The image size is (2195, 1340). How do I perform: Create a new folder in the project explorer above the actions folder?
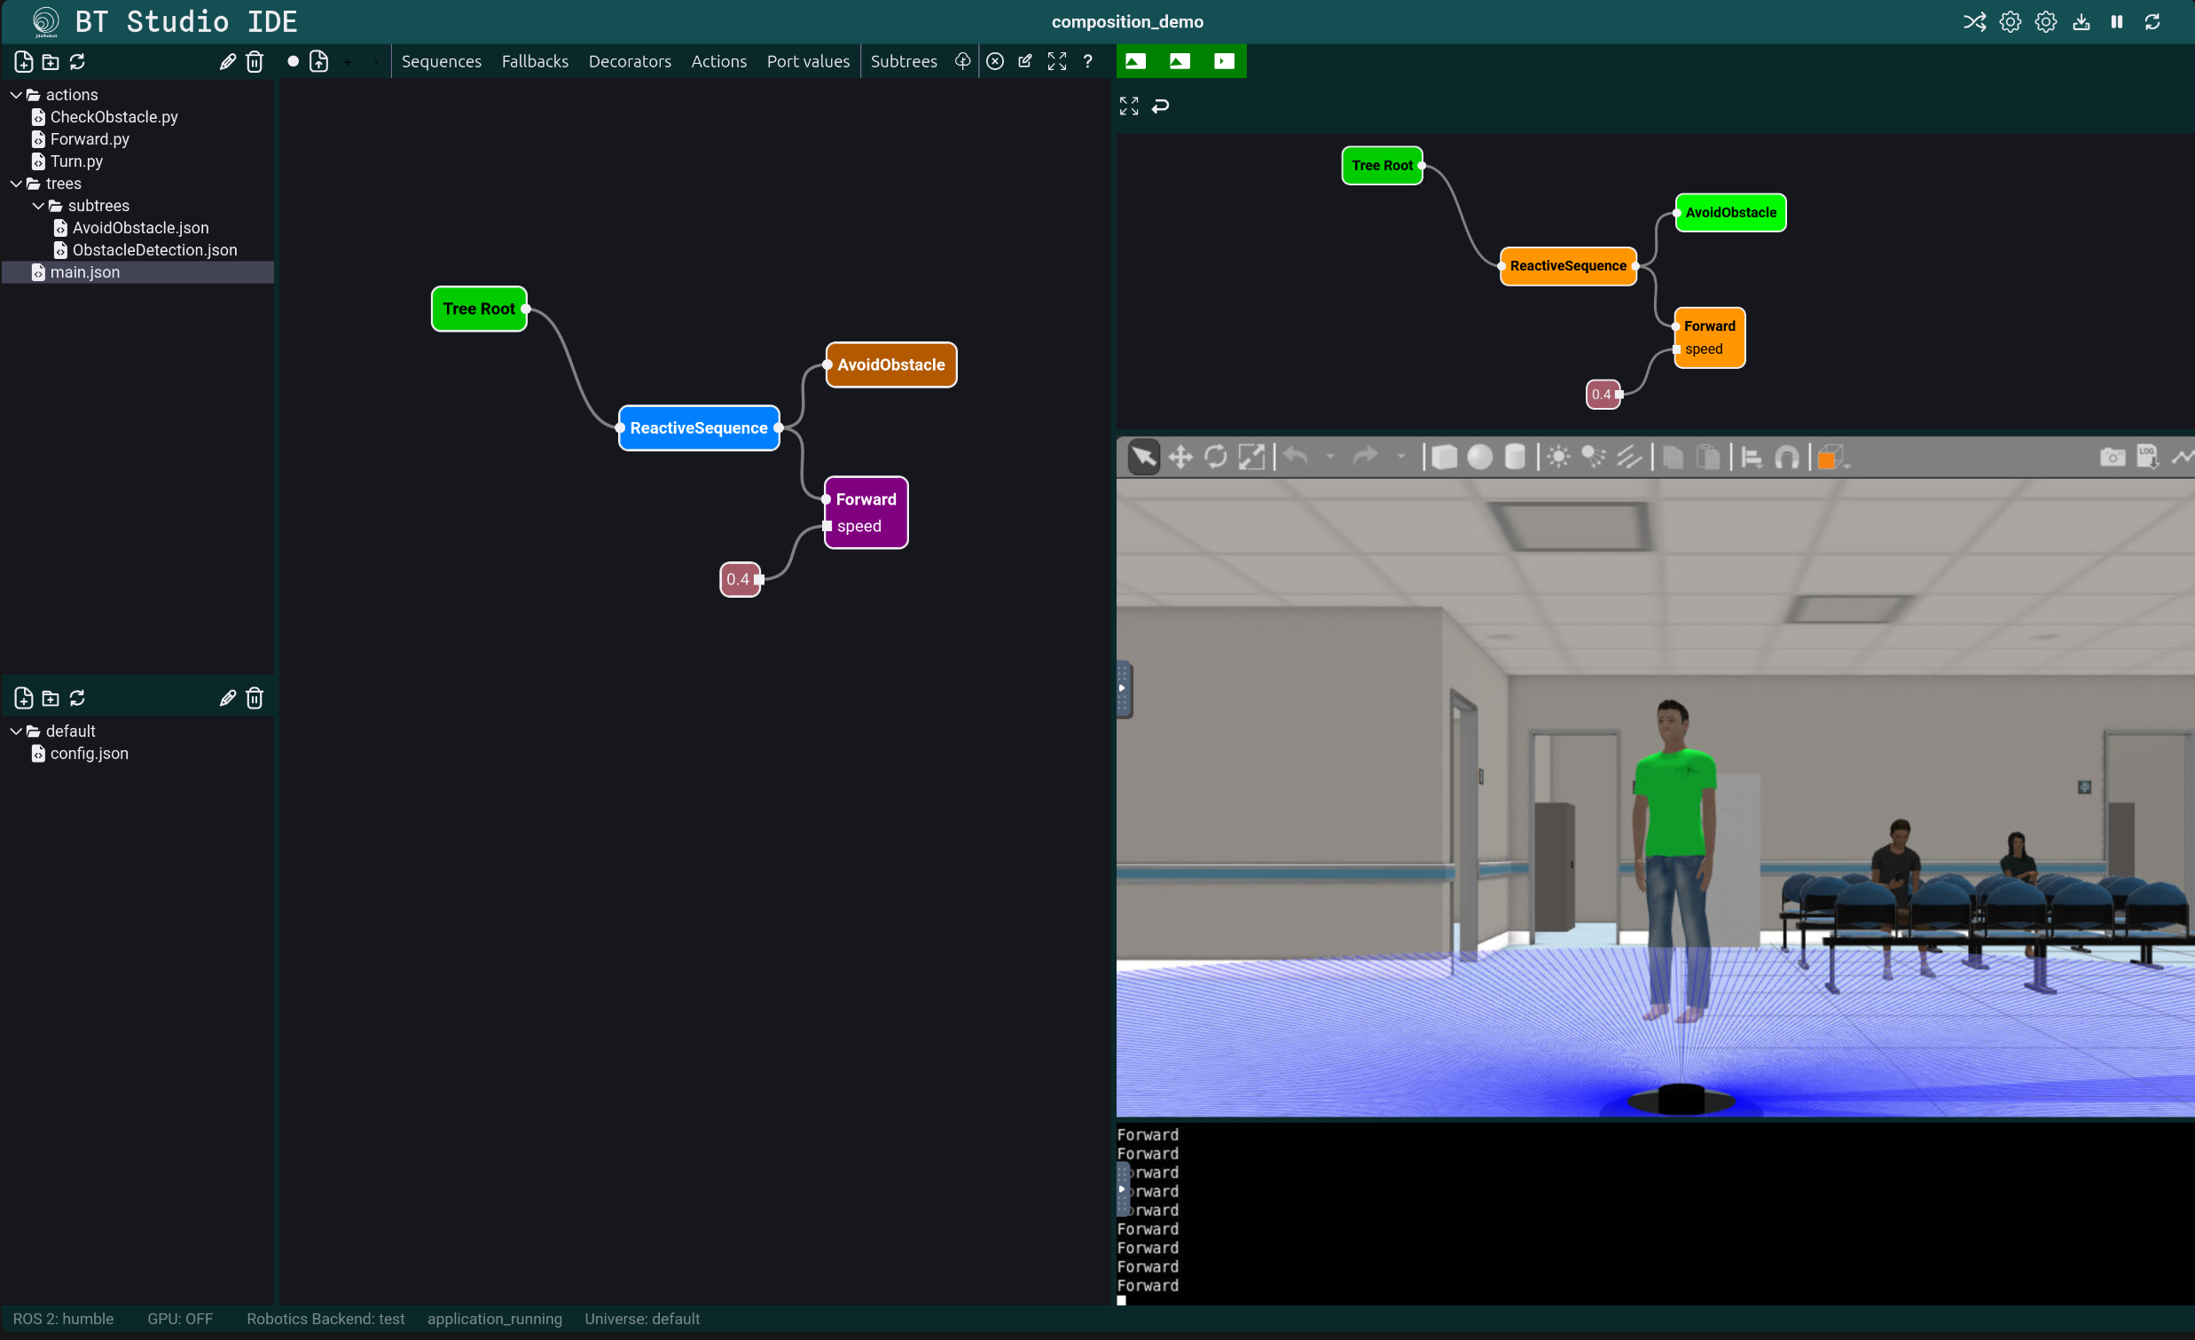click(51, 61)
